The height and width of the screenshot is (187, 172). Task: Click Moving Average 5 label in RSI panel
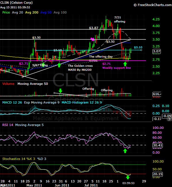point(29,125)
